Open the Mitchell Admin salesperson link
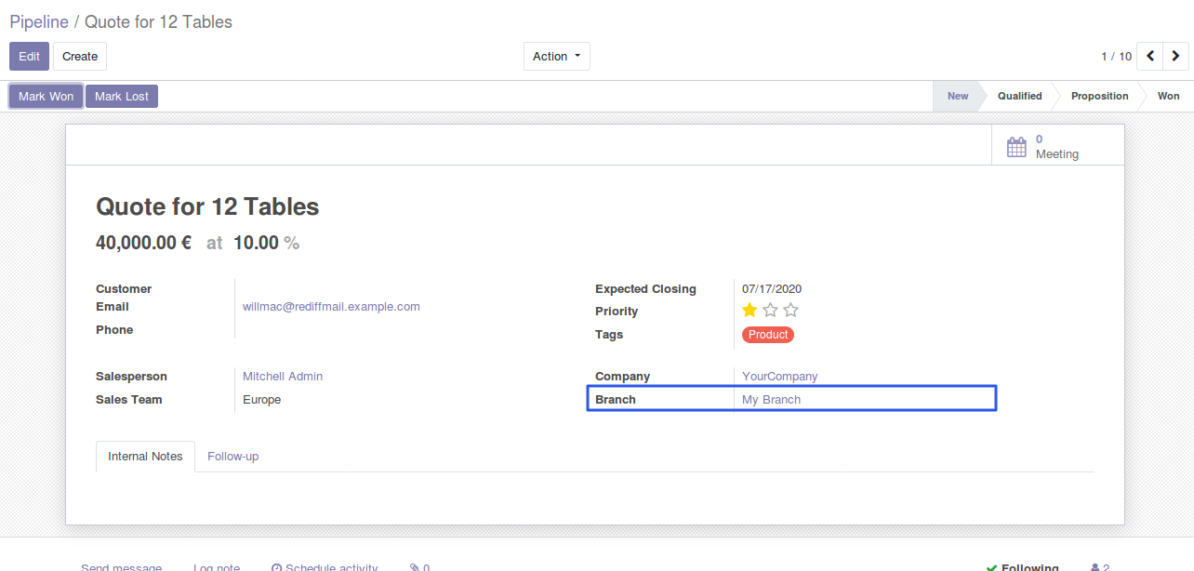 pos(283,377)
